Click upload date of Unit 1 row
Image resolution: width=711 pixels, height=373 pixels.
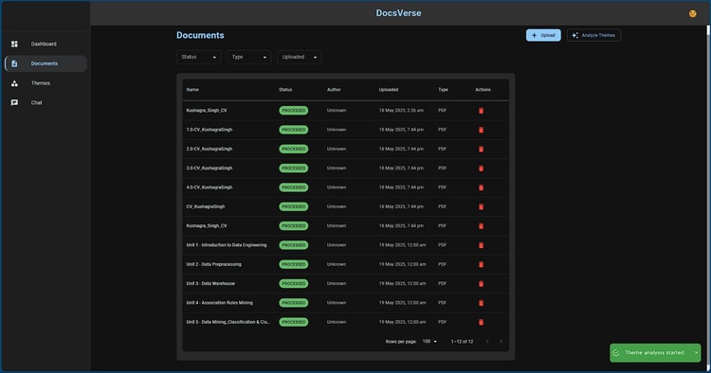pyautogui.click(x=402, y=245)
